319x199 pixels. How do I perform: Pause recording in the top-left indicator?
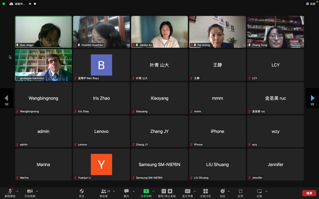(30, 4)
